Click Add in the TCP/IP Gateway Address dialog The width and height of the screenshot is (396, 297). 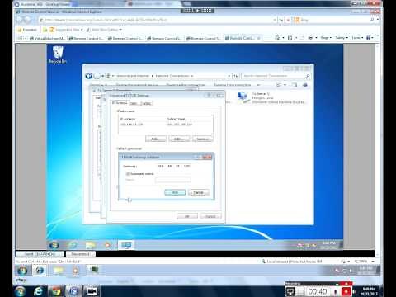[x=175, y=192]
